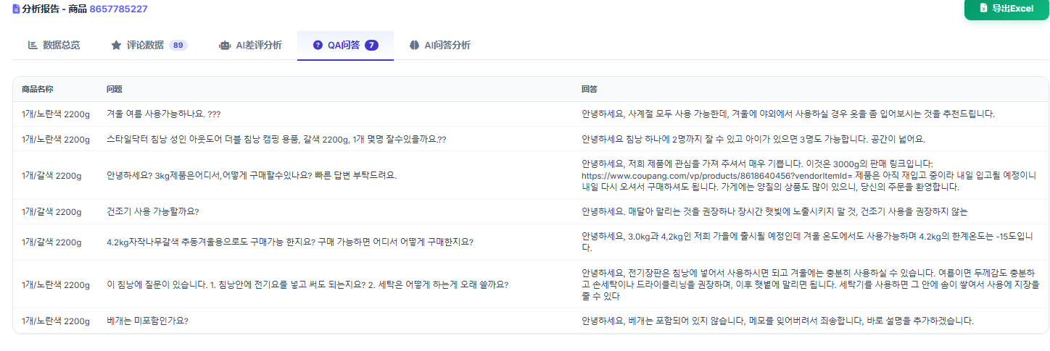Click the brain icon of AI问答分析 tab
Screen dimensions: 1050x351
414,45
